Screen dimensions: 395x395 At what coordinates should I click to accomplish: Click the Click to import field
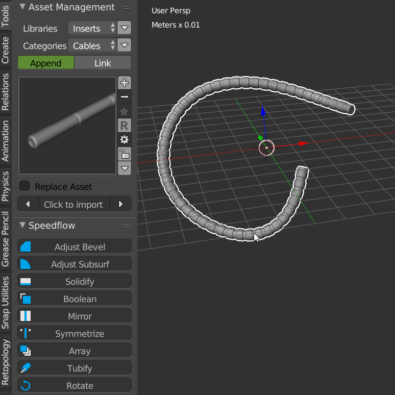click(x=74, y=204)
